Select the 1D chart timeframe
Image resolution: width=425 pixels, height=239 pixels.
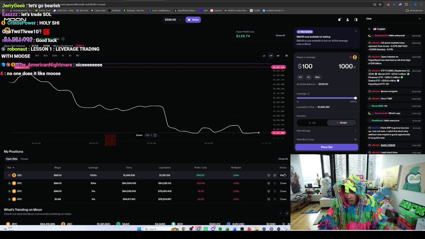click(70, 56)
